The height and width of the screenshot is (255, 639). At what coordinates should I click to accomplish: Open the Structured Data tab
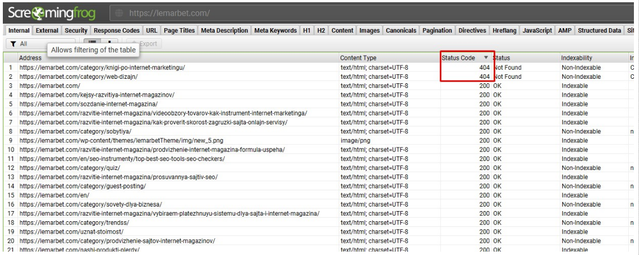[599, 30]
